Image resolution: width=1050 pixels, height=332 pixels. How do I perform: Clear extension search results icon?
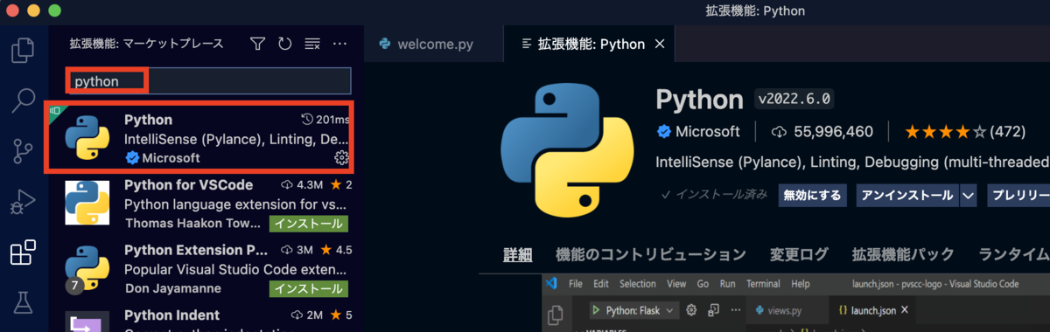coord(311,43)
